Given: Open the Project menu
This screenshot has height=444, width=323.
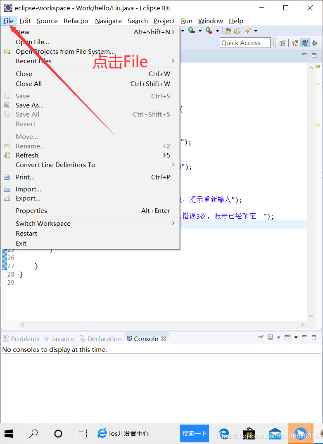Looking at the screenshot, I should click(164, 21).
